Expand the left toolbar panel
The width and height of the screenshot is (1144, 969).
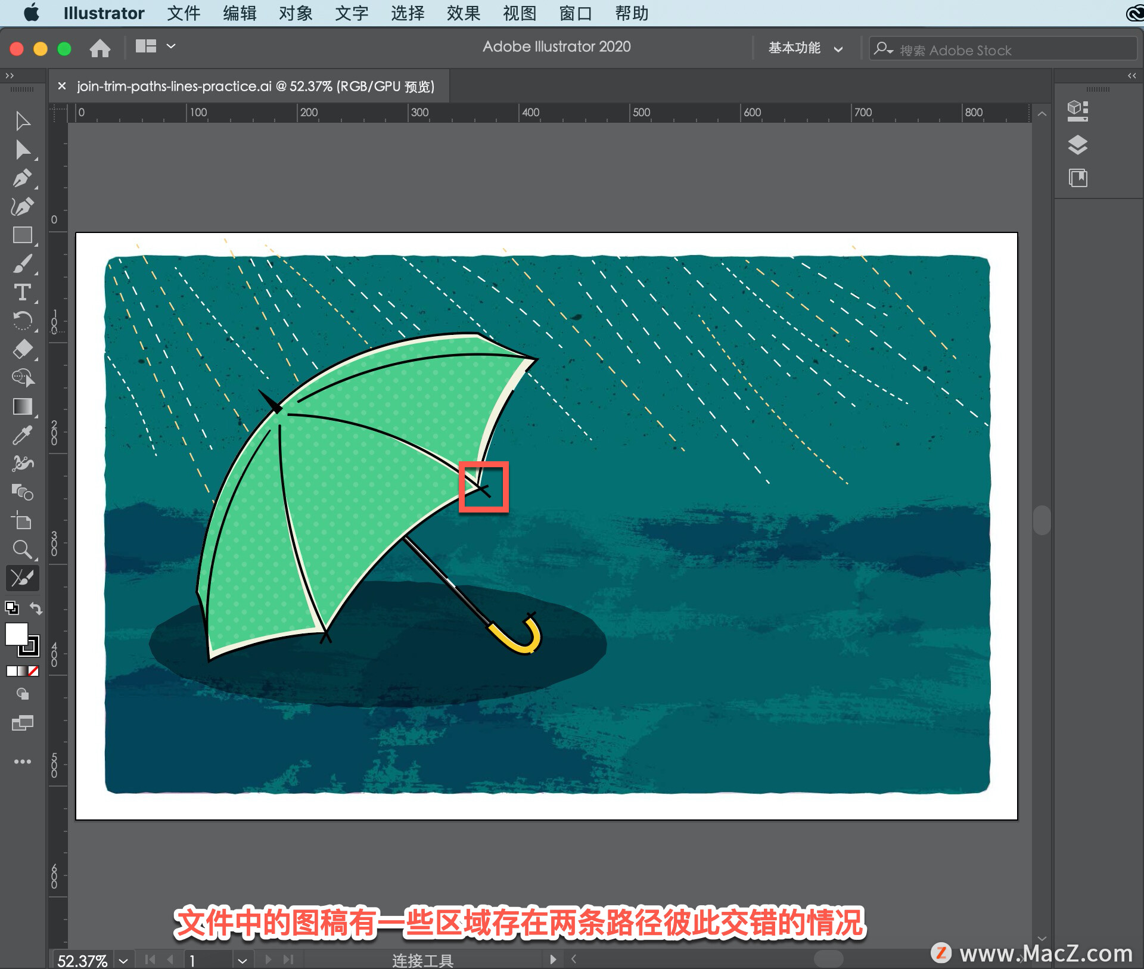pyautogui.click(x=10, y=76)
